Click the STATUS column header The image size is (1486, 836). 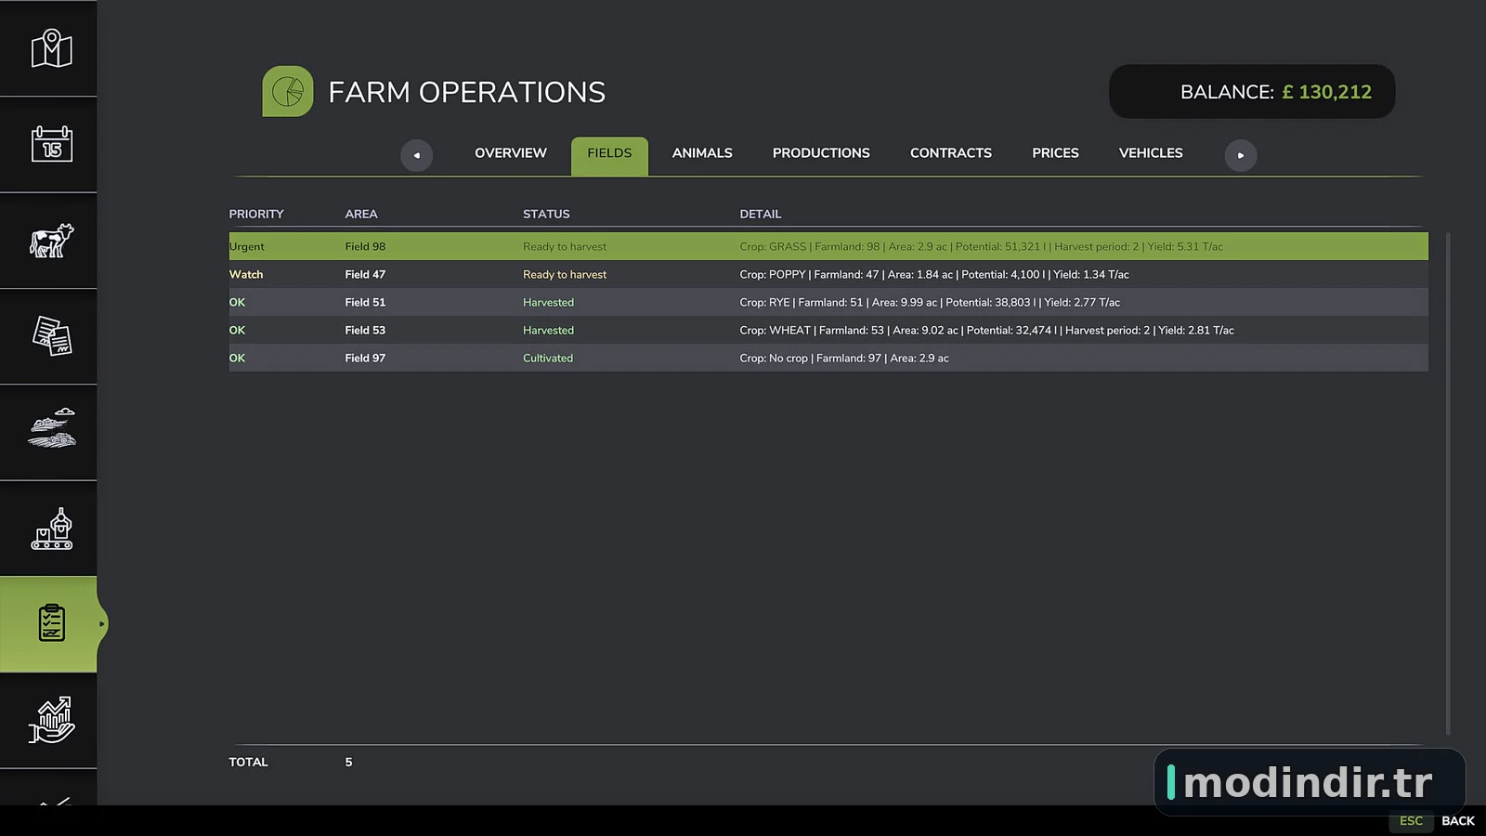pos(546,214)
